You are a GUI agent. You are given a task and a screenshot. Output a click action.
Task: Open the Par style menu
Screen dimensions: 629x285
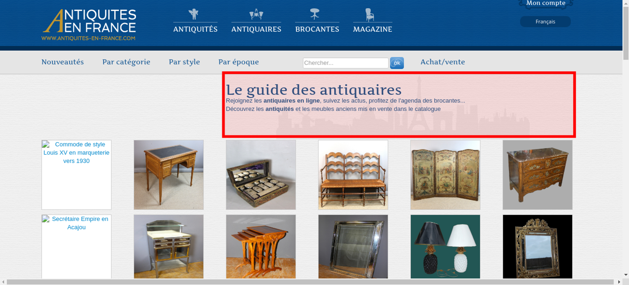[184, 62]
